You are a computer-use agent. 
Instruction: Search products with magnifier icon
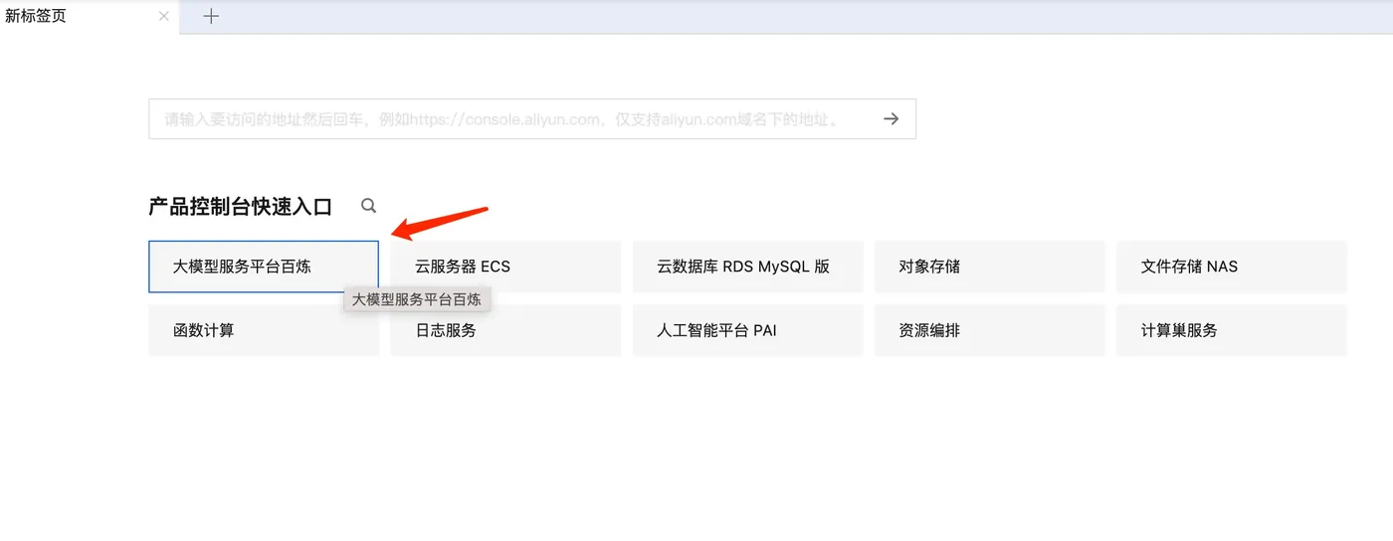369,206
